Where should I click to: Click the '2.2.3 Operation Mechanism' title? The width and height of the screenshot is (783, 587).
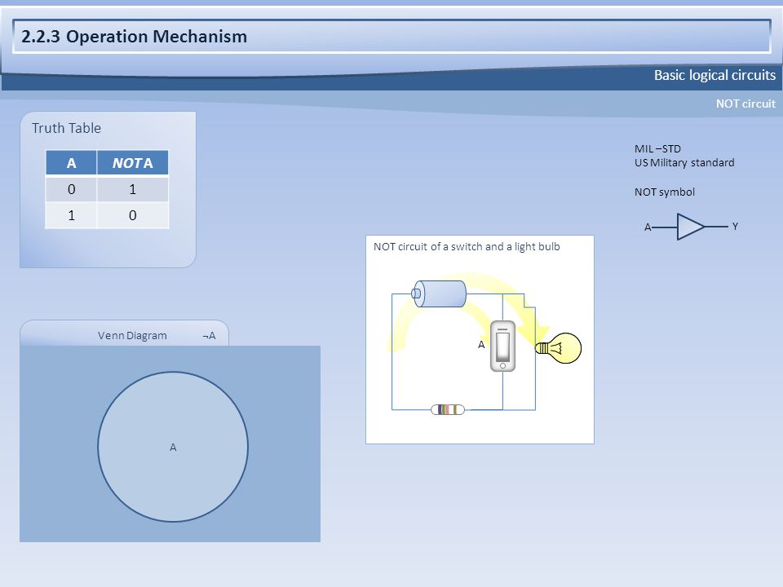tap(135, 37)
